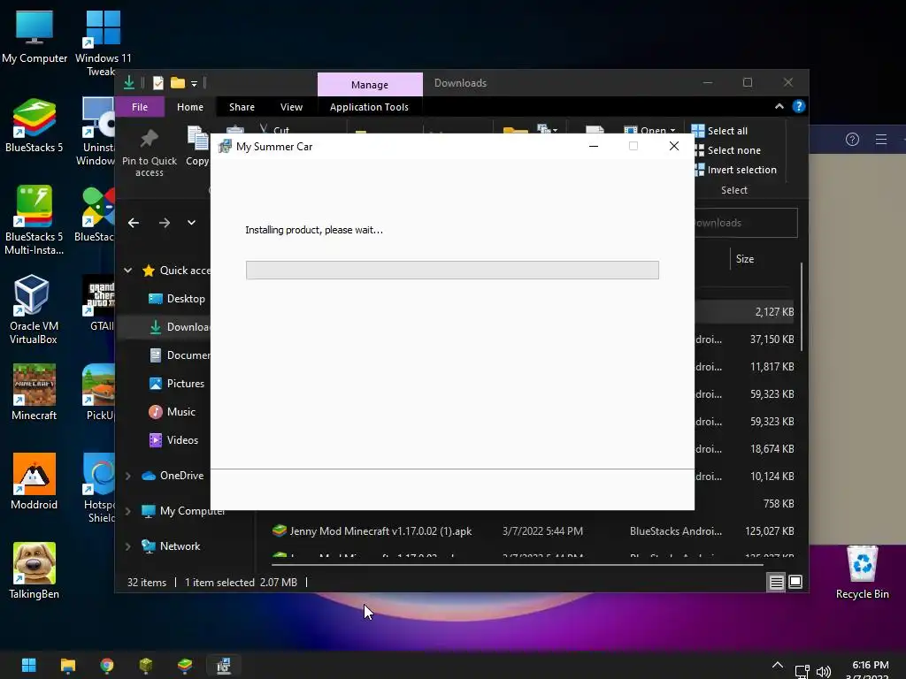The width and height of the screenshot is (906, 679).
Task: Minimize the My Summer Car installer
Action: 594,147
